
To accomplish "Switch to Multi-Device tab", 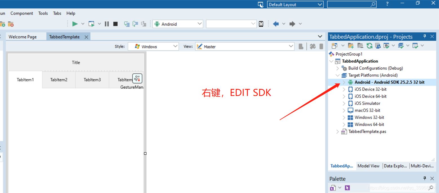I will click(422, 166).
